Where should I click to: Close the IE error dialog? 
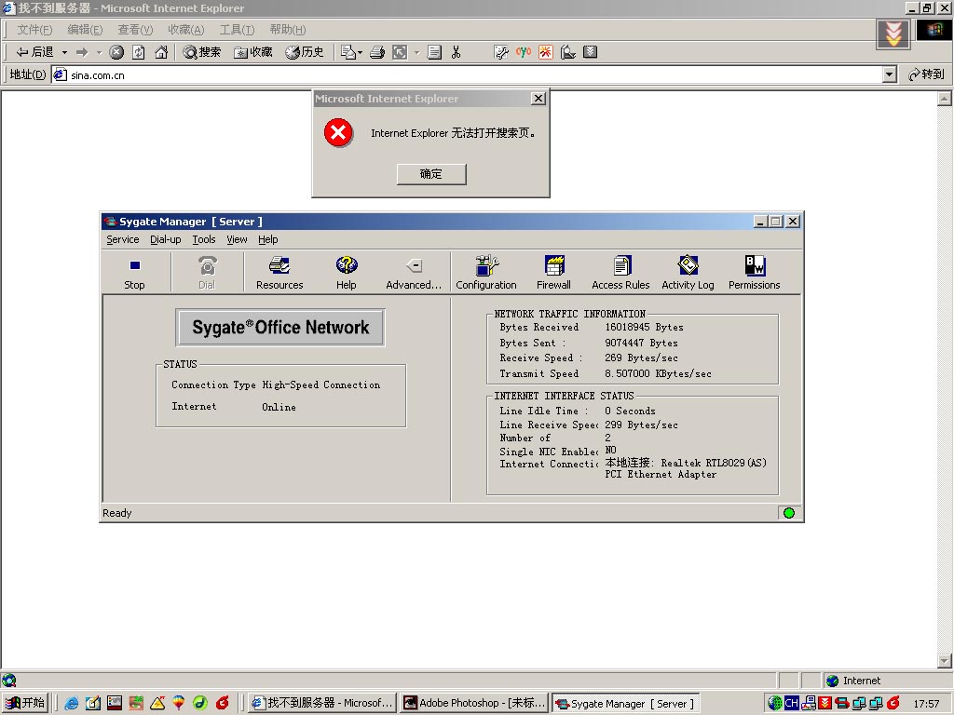tap(538, 99)
